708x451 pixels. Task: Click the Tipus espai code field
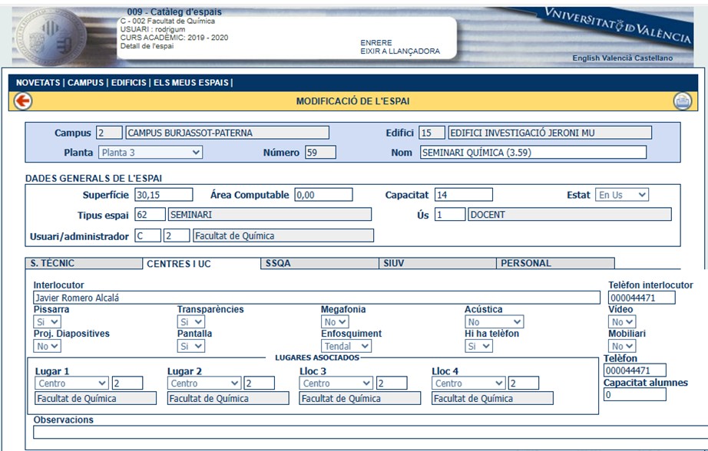click(150, 214)
